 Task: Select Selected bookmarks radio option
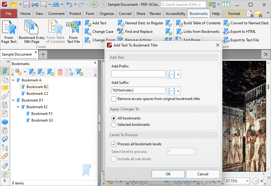(x=114, y=125)
